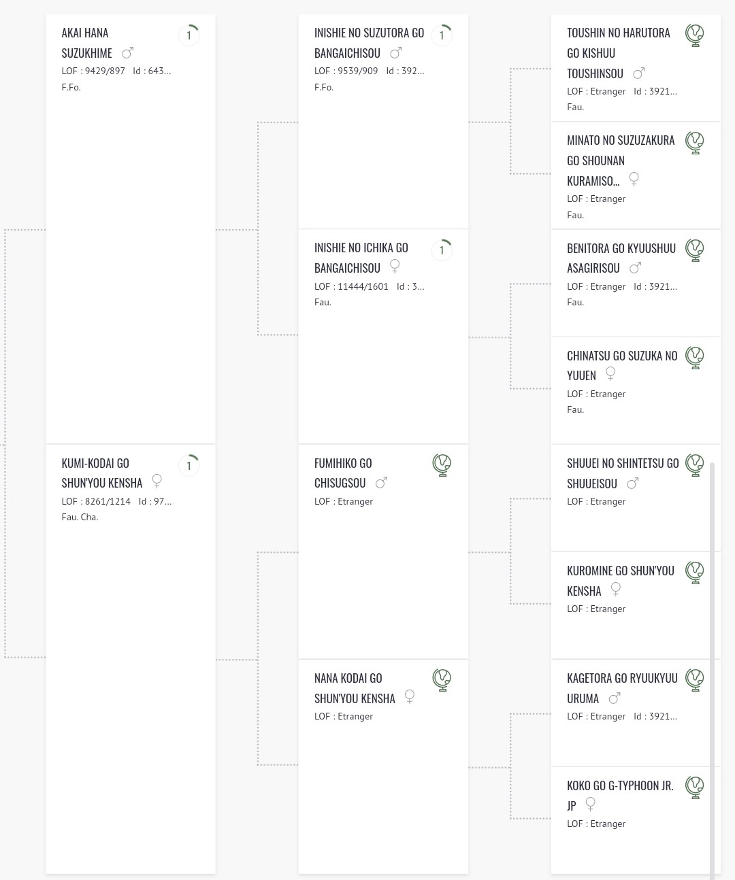Click globe icon on NANA KODAI GO card
The height and width of the screenshot is (880, 735).
(442, 679)
